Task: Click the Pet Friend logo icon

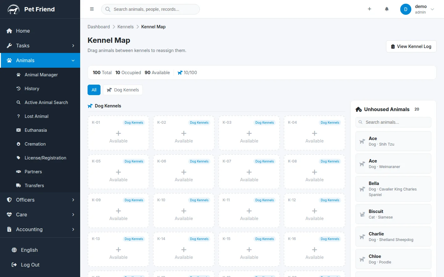Action: pyautogui.click(x=14, y=10)
